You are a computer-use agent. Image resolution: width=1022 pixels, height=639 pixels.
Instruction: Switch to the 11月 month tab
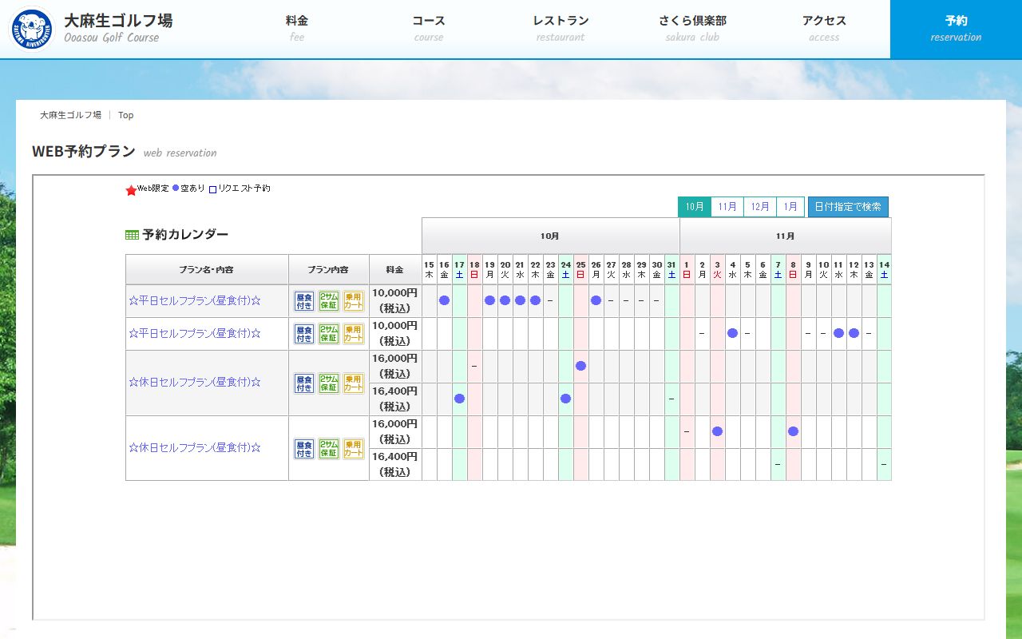(x=727, y=207)
